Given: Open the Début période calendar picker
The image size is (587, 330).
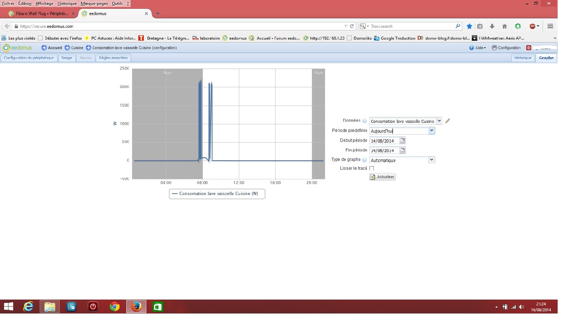Looking at the screenshot, I should (402, 140).
